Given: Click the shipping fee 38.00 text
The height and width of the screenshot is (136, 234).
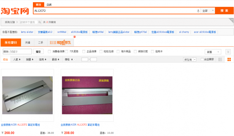Looking at the screenshot, I should (x=47, y=133).
